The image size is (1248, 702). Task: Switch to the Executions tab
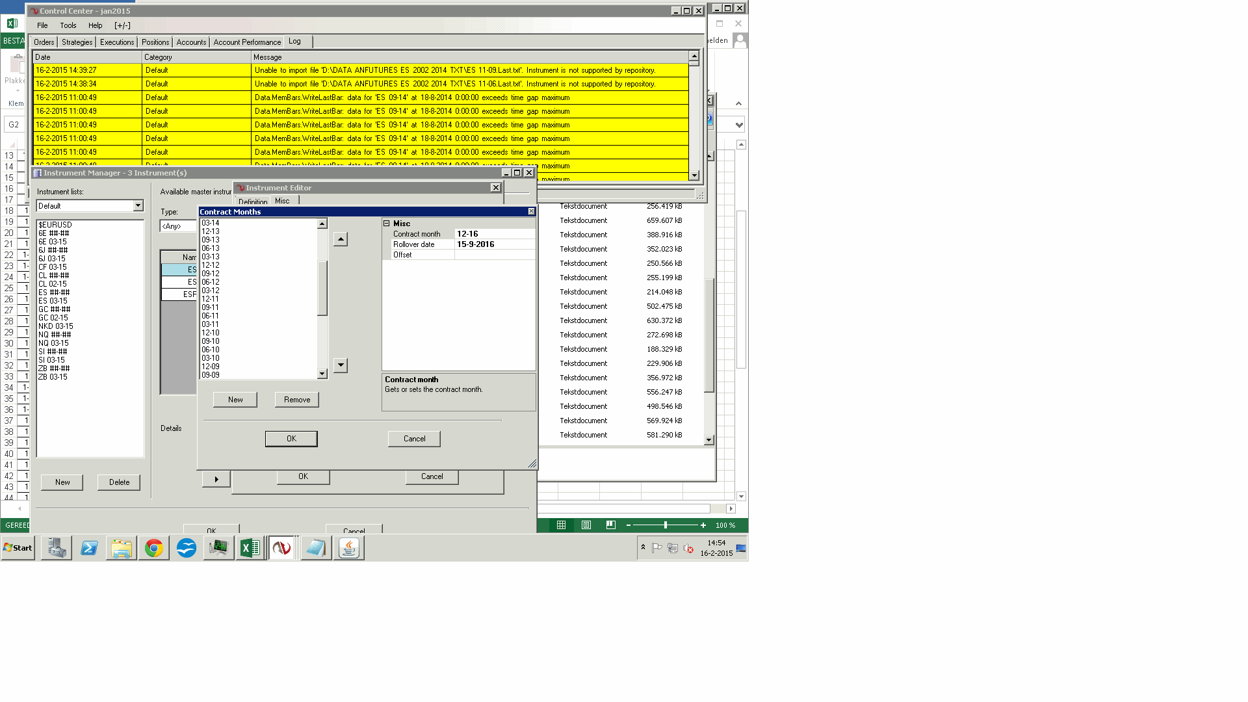[117, 42]
